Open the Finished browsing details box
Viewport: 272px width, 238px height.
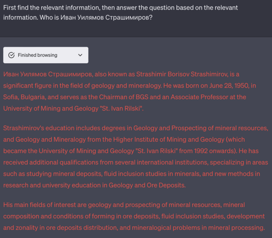pos(46,55)
